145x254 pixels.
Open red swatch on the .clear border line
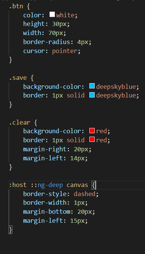92,139
